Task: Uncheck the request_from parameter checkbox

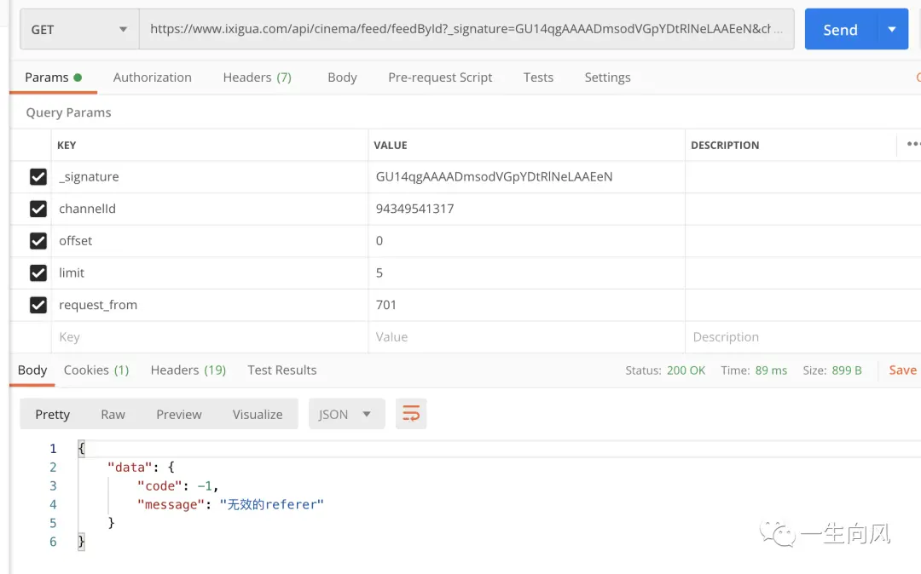Action: [x=38, y=305]
